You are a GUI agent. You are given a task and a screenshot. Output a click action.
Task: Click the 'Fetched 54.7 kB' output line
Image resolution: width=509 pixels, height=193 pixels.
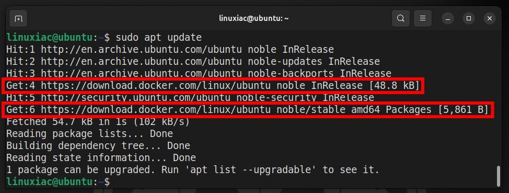coord(98,122)
